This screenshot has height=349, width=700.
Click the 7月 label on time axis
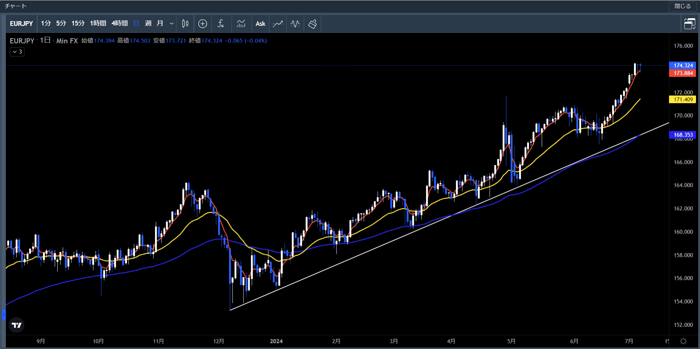pos(629,341)
